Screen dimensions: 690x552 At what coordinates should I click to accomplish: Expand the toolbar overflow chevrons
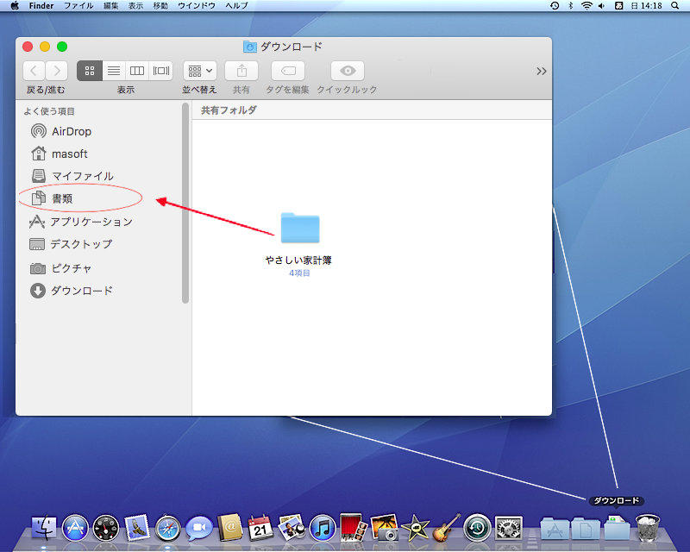click(542, 72)
